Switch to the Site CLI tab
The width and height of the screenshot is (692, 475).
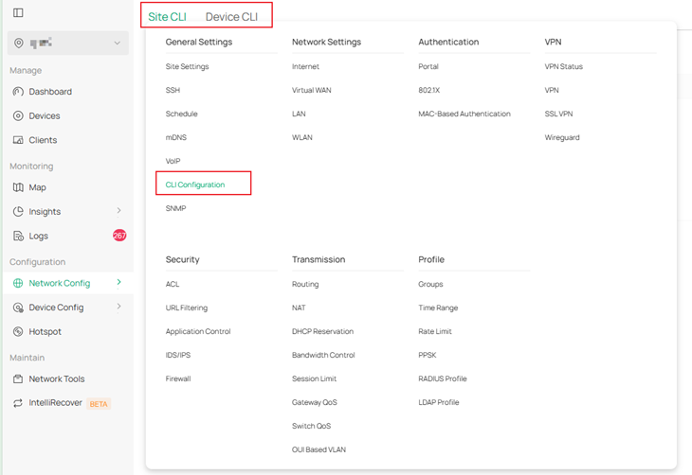click(167, 17)
